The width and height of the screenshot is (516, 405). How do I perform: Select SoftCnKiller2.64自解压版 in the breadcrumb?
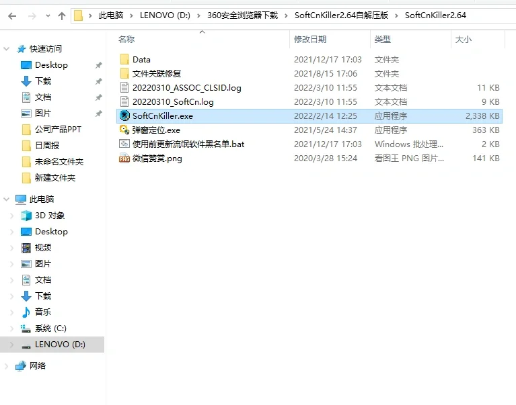point(341,15)
